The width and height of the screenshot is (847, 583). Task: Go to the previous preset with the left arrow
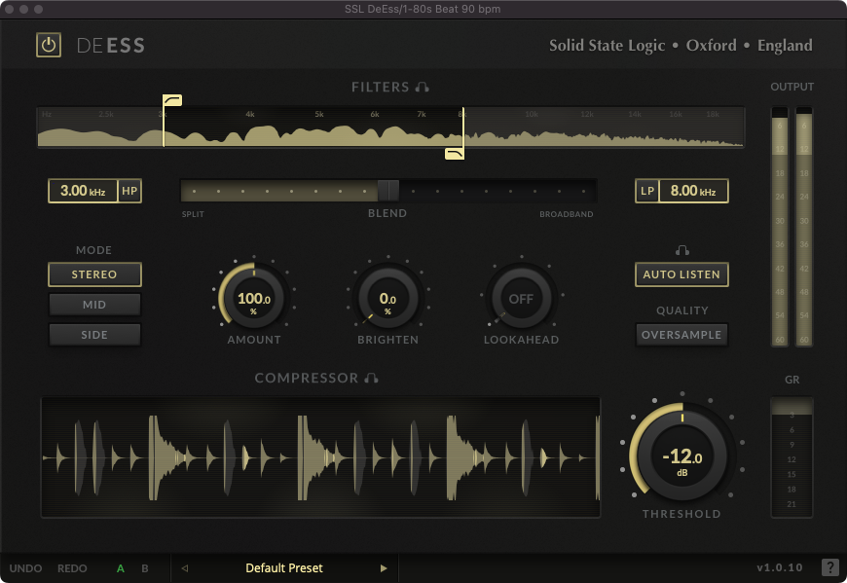tap(183, 568)
